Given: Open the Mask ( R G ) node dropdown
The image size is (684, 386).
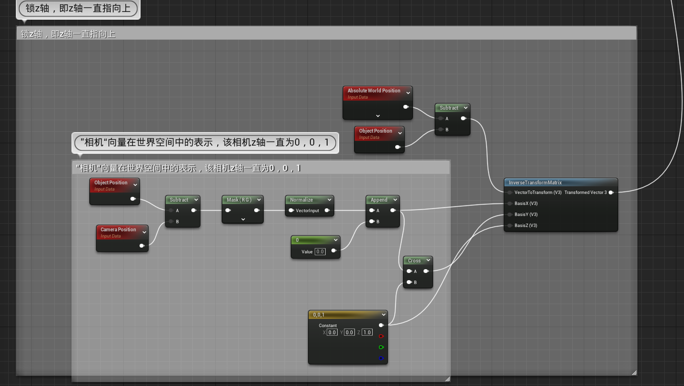Looking at the screenshot, I should coord(259,200).
